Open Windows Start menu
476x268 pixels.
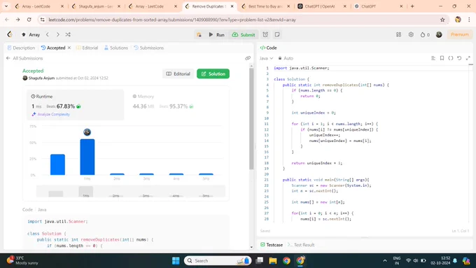coord(176,260)
